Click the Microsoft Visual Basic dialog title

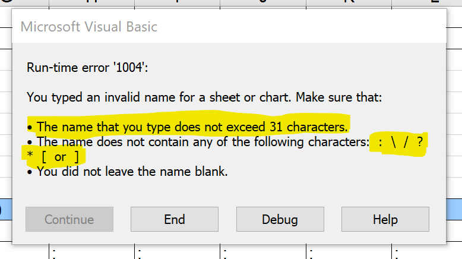click(89, 27)
